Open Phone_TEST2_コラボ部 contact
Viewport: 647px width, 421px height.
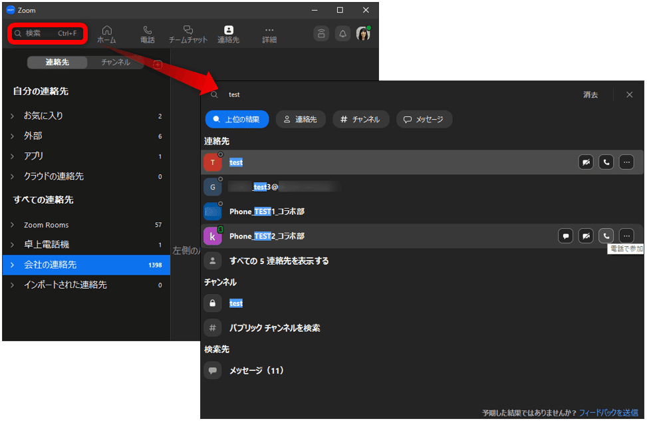point(422,236)
